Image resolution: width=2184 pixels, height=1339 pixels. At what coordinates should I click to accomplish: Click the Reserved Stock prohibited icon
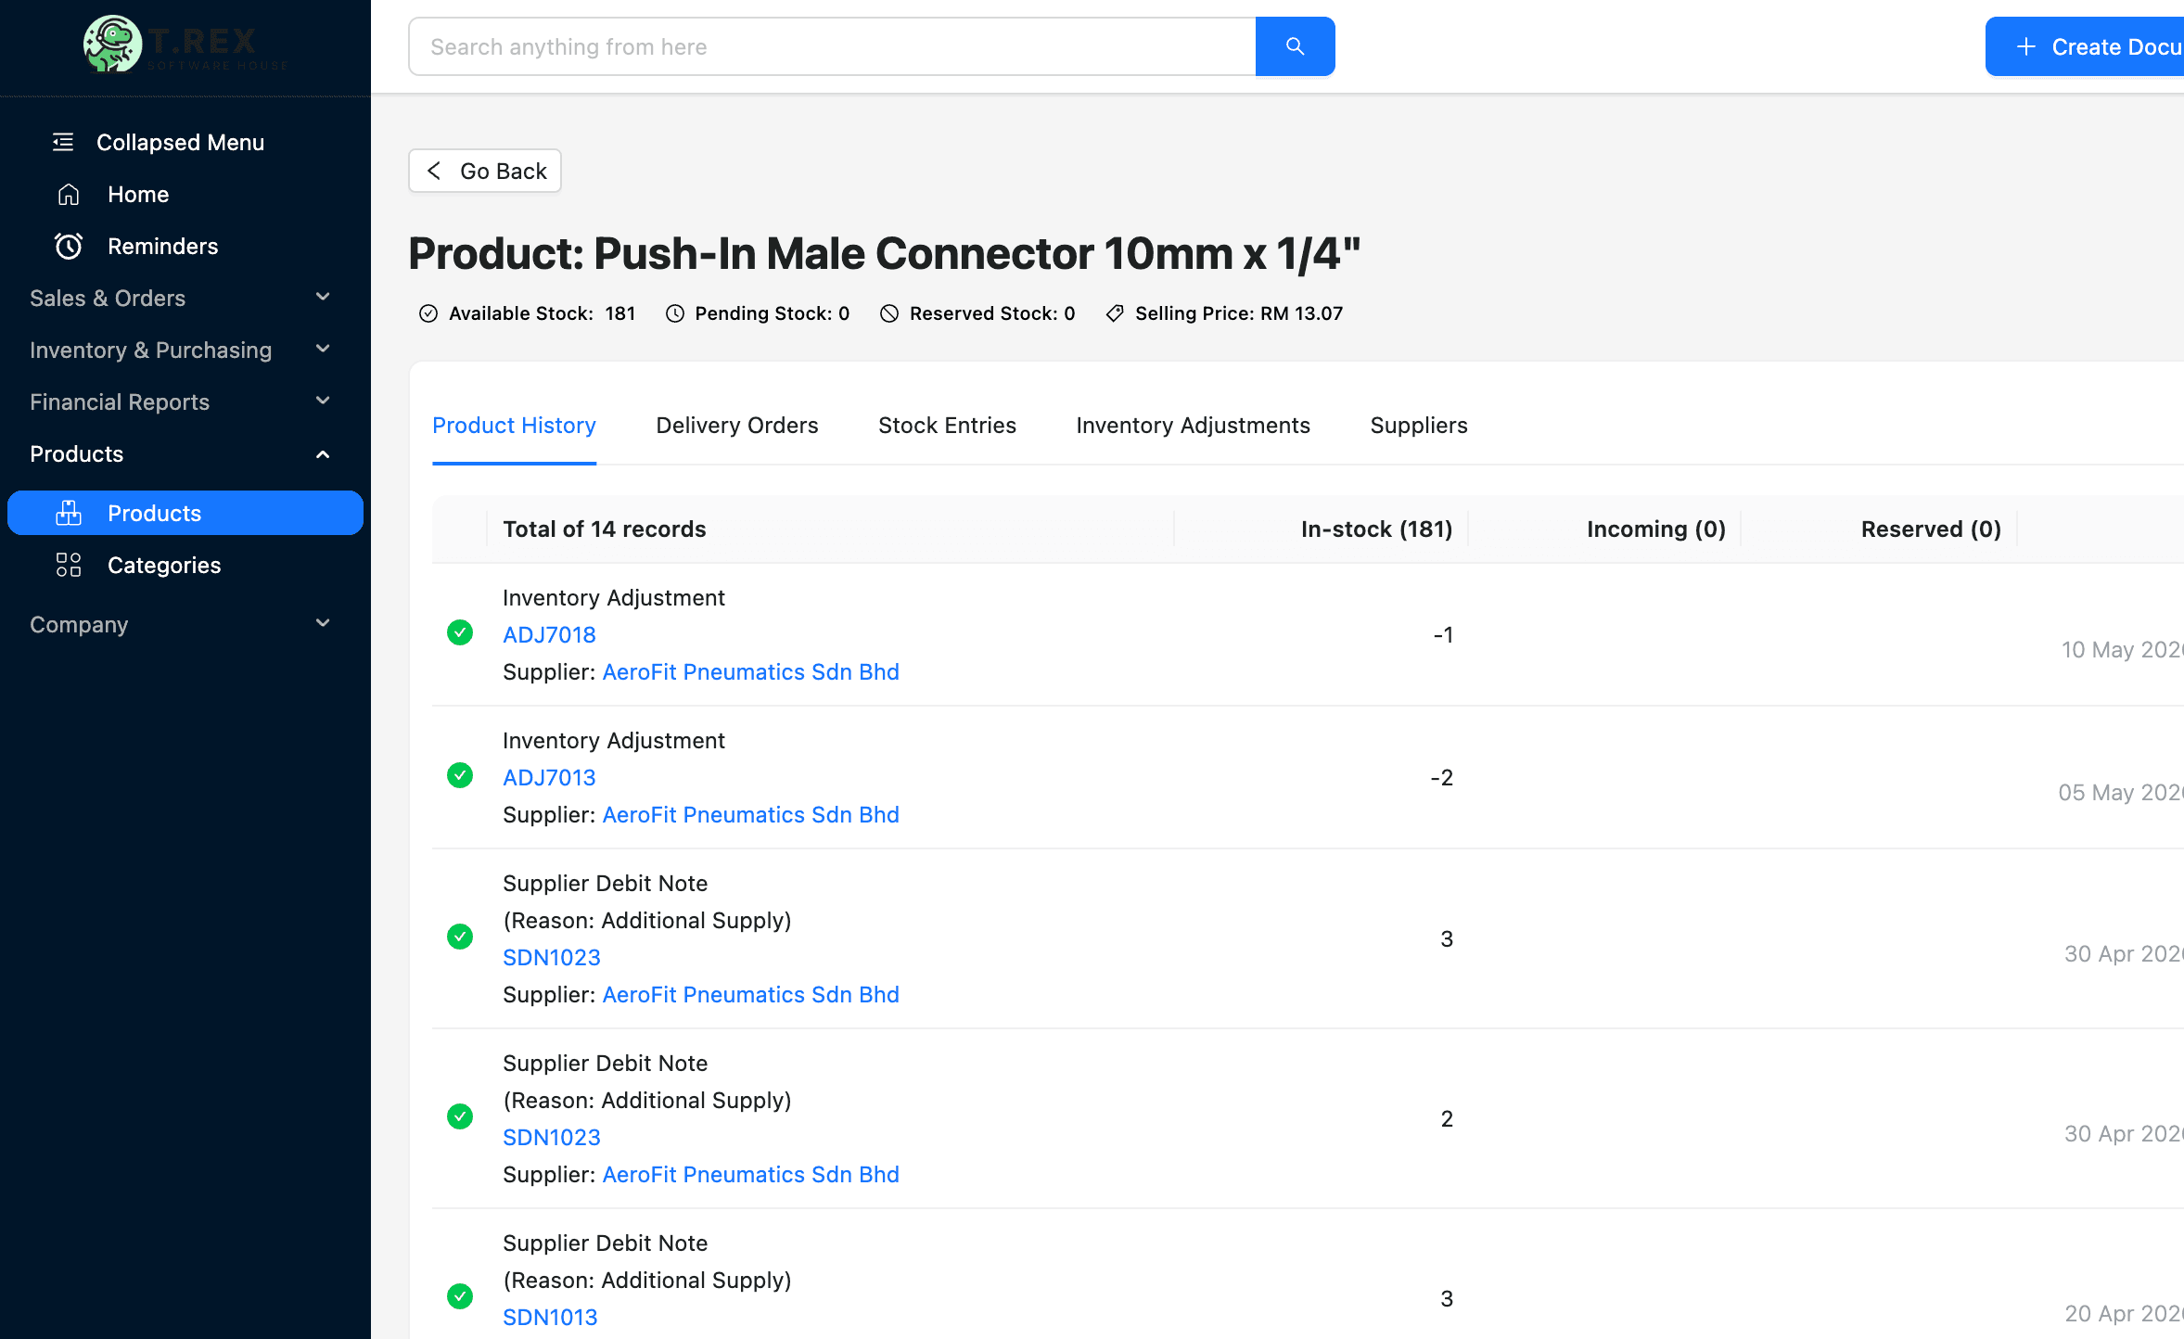click(889, 313)
